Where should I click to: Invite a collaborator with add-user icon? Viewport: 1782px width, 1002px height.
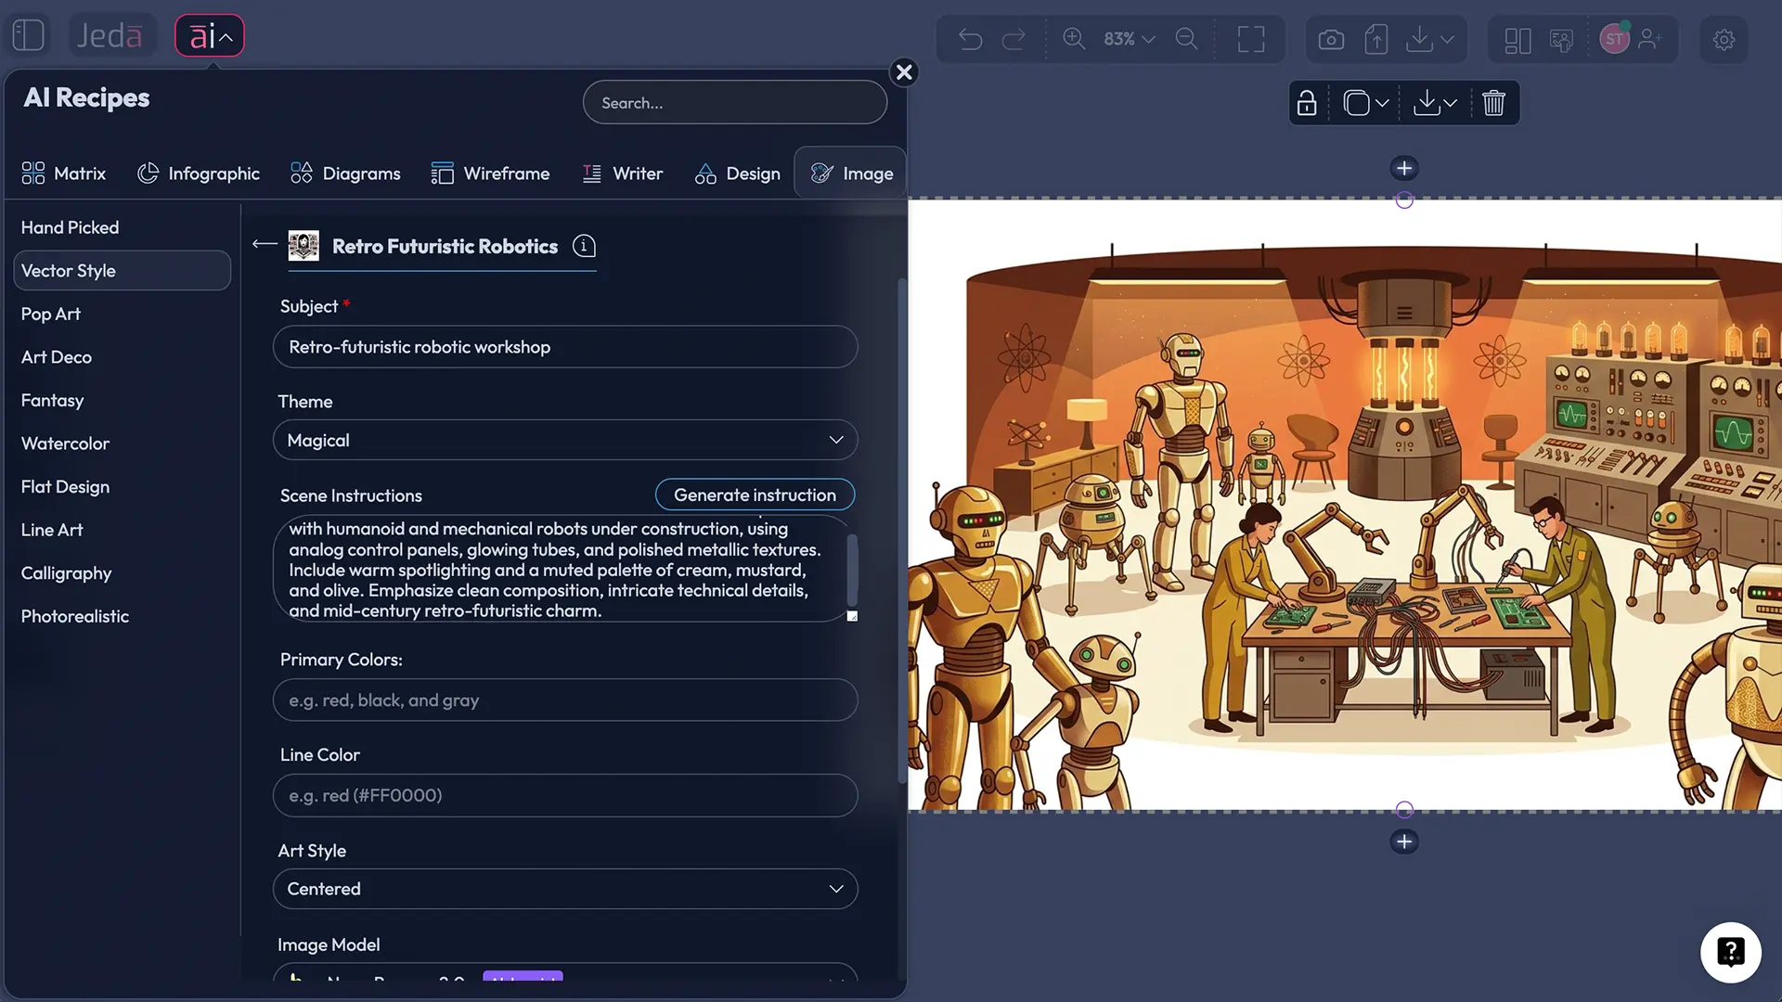tap(1650, 39)
